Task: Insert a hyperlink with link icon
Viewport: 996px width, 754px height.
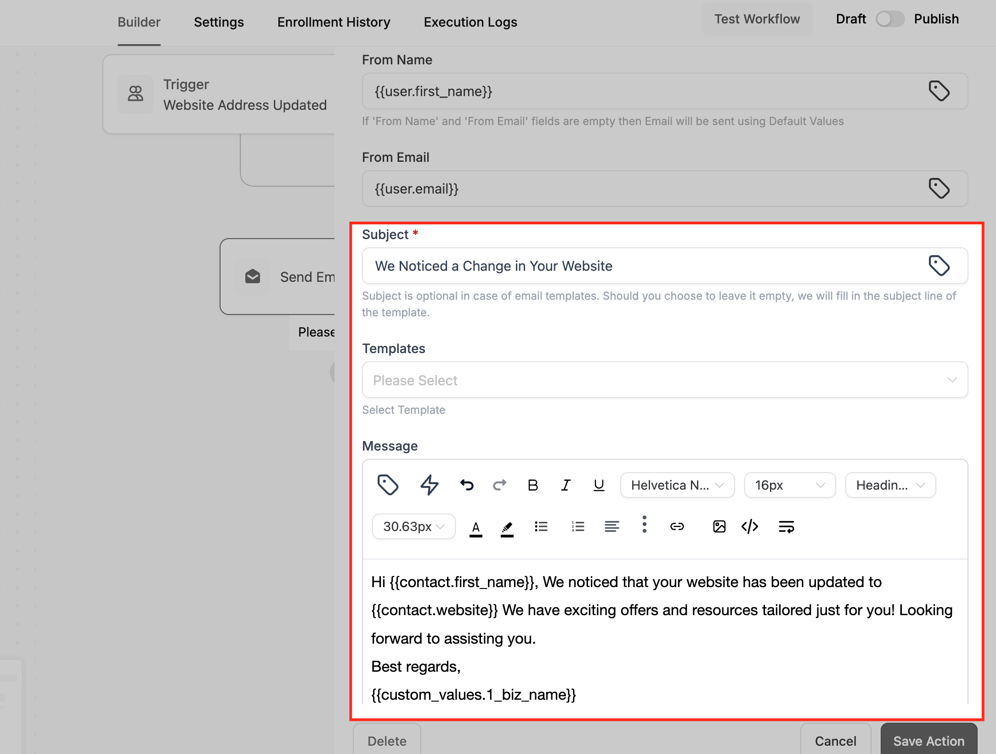Action: [677, 526]
